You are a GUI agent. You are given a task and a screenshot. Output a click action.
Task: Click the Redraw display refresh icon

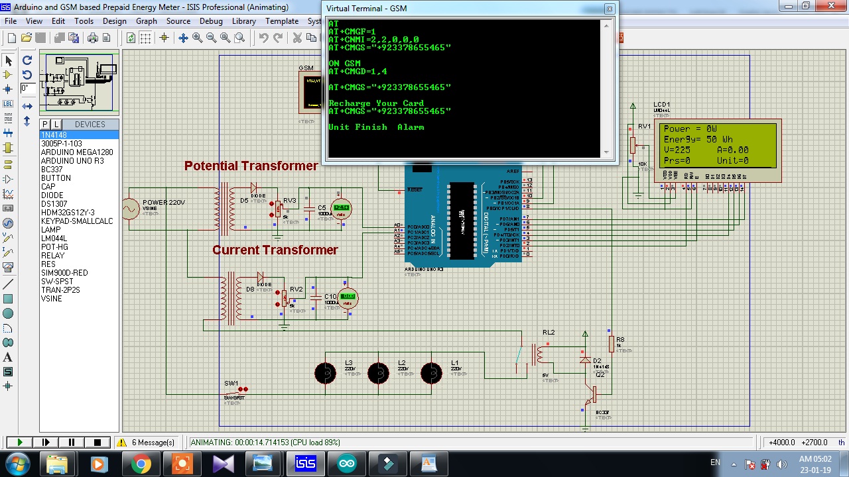131,38
